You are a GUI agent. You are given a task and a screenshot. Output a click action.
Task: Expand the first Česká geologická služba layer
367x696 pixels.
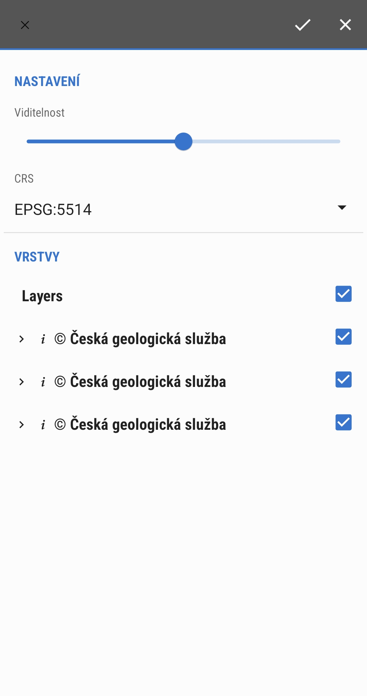(x=22, y=339)
